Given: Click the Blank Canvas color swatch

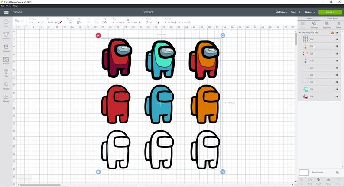Looking at the screenshot, I should (304, 173).
